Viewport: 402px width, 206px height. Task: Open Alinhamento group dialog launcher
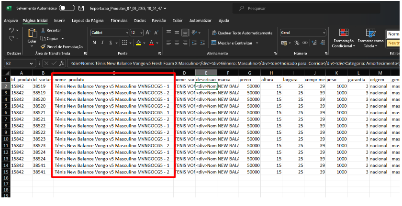[275, 54]
